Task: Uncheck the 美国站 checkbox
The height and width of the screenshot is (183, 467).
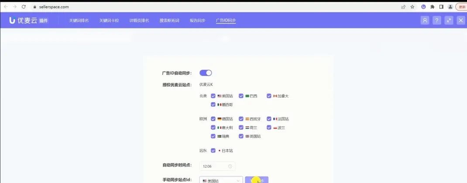Action: 213,96
